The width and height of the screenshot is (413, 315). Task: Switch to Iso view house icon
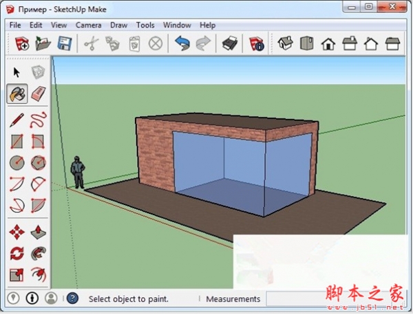point(285,43)
